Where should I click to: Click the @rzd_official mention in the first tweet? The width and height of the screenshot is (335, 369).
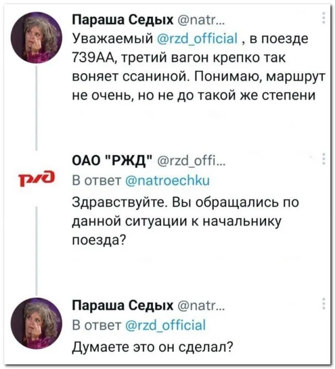pos(198,39)
